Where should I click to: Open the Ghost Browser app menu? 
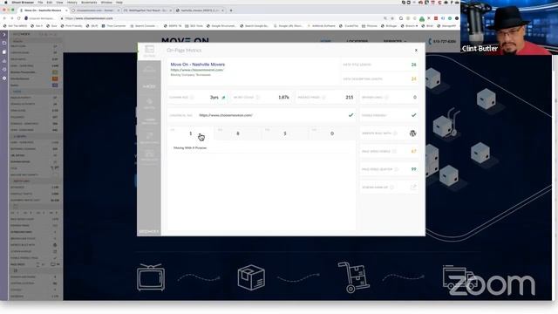point(23,2)
